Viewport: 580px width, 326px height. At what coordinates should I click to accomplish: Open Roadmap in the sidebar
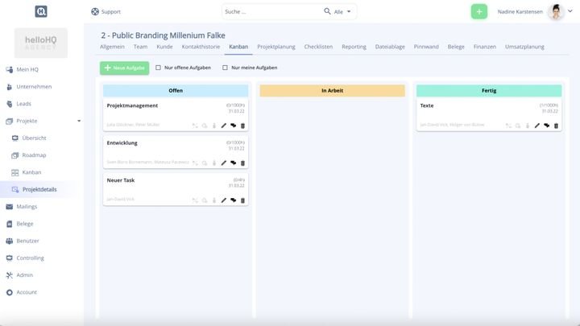(x=34, y=155)
